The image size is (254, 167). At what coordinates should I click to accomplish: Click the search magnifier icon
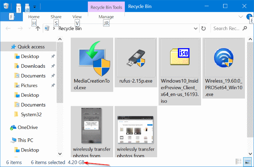245,29
